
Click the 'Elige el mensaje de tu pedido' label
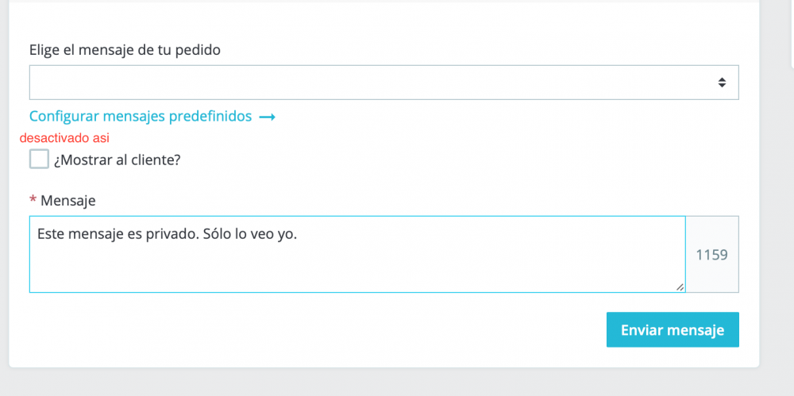125,51
